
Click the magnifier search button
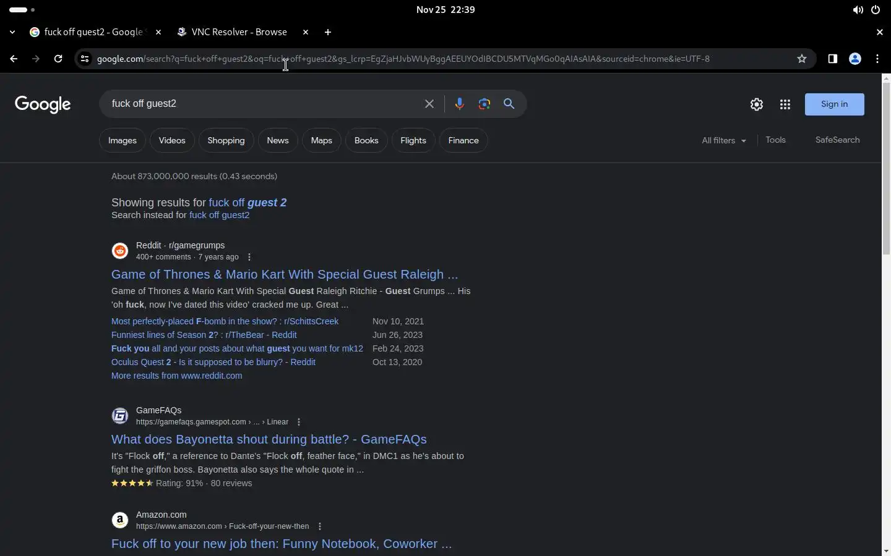[509, 104]
